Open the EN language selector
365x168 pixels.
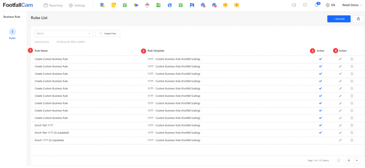tap(330, 5)
